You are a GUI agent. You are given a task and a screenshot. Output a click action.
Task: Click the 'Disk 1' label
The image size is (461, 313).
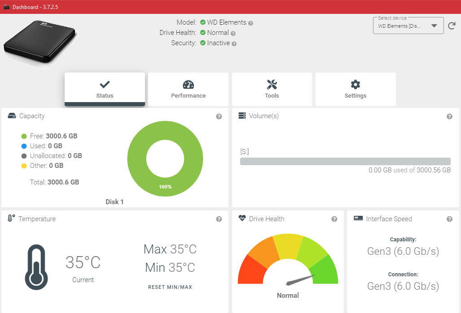tap(114, 202)
